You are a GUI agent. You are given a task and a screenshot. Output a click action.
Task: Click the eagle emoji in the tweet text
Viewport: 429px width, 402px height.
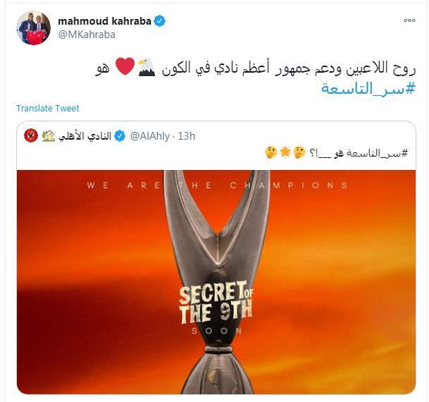[x=147, y=67]
